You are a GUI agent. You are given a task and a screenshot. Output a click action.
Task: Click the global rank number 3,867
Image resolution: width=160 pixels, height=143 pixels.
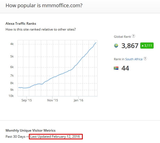(130, 46)
